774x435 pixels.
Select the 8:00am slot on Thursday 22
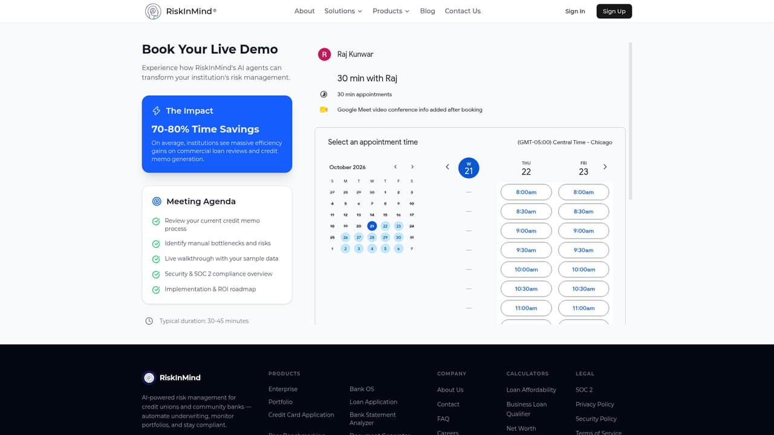click(526, 192)
